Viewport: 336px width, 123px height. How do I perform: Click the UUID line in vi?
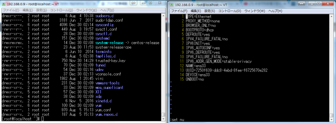pyautogui.click(x=226, y=71)
